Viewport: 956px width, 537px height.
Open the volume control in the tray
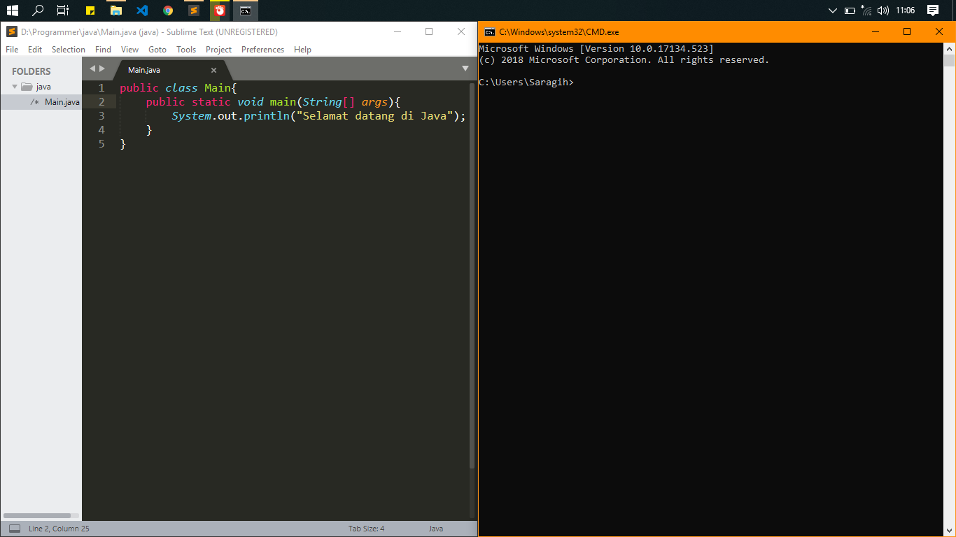883,10
